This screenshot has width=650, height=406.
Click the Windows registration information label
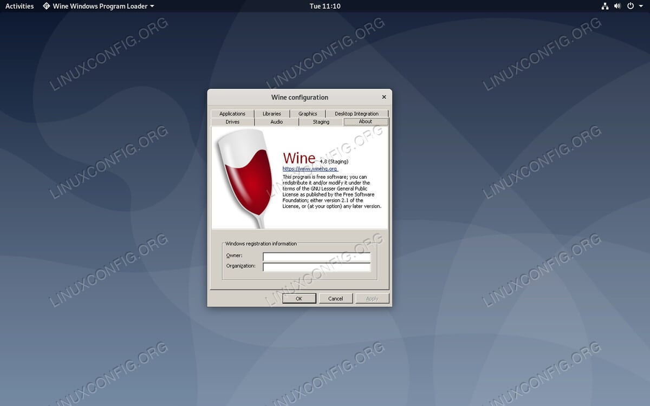point(261,244)
